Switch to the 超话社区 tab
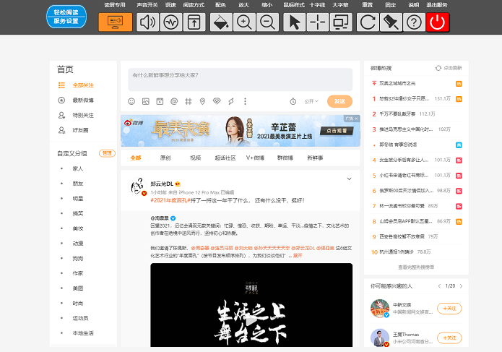The height and width of the screenshot is (352, 502). click(225, 158)
